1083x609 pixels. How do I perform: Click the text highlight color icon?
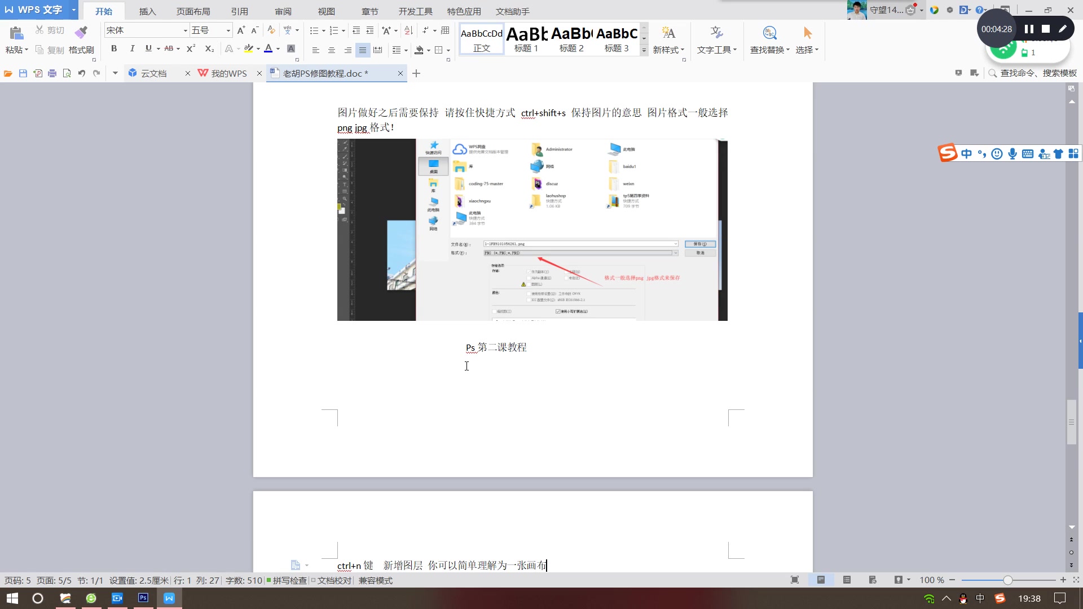[249, 48]
